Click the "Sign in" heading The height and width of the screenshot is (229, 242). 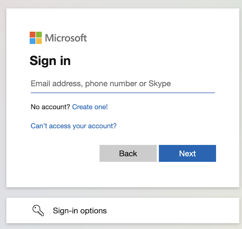[50, 61]
